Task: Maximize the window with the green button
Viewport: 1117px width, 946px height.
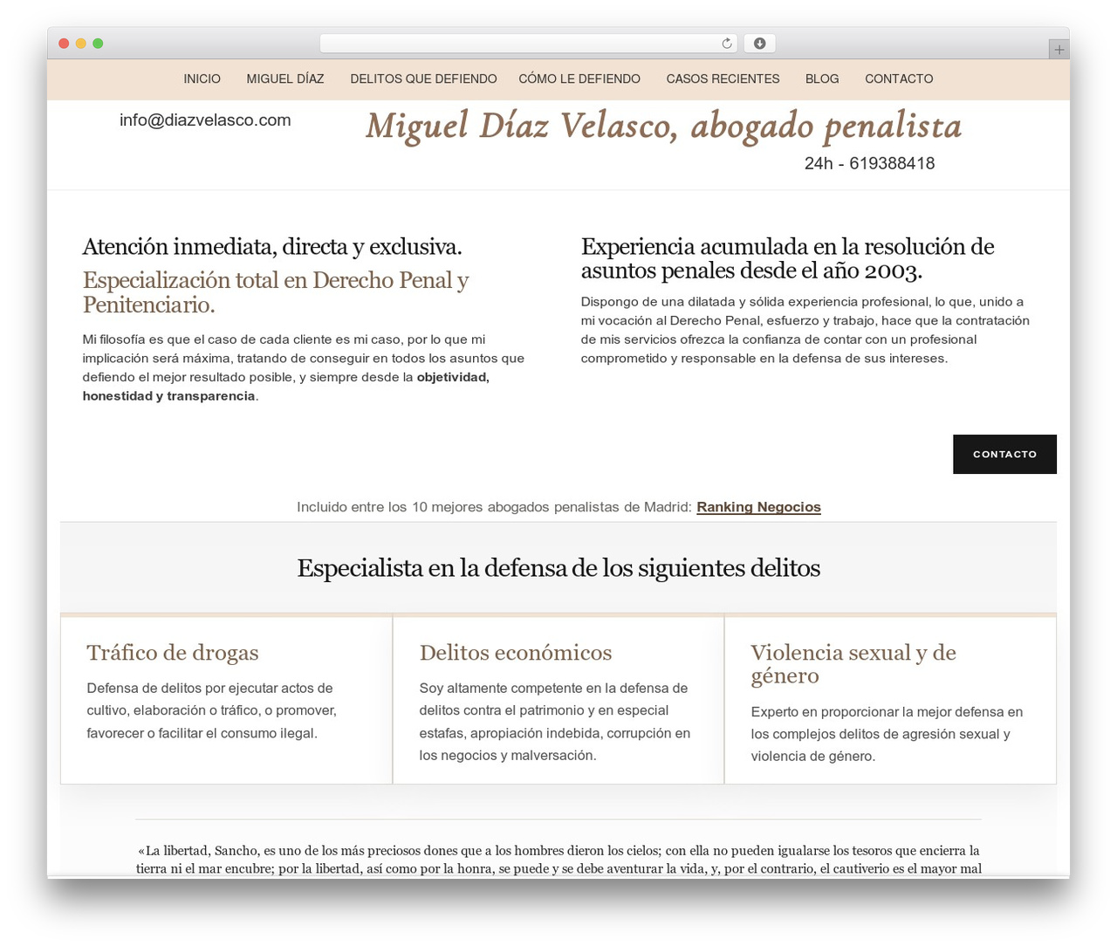Action: [98, 44]
